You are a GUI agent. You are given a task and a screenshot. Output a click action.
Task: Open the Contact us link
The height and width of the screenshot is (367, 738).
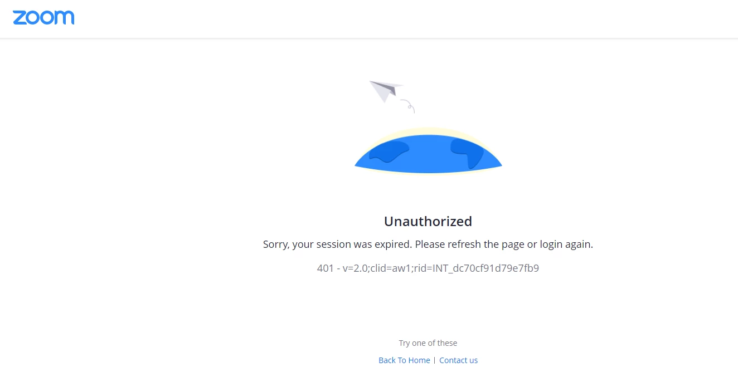pyautogui.click(x=458, y=360)
